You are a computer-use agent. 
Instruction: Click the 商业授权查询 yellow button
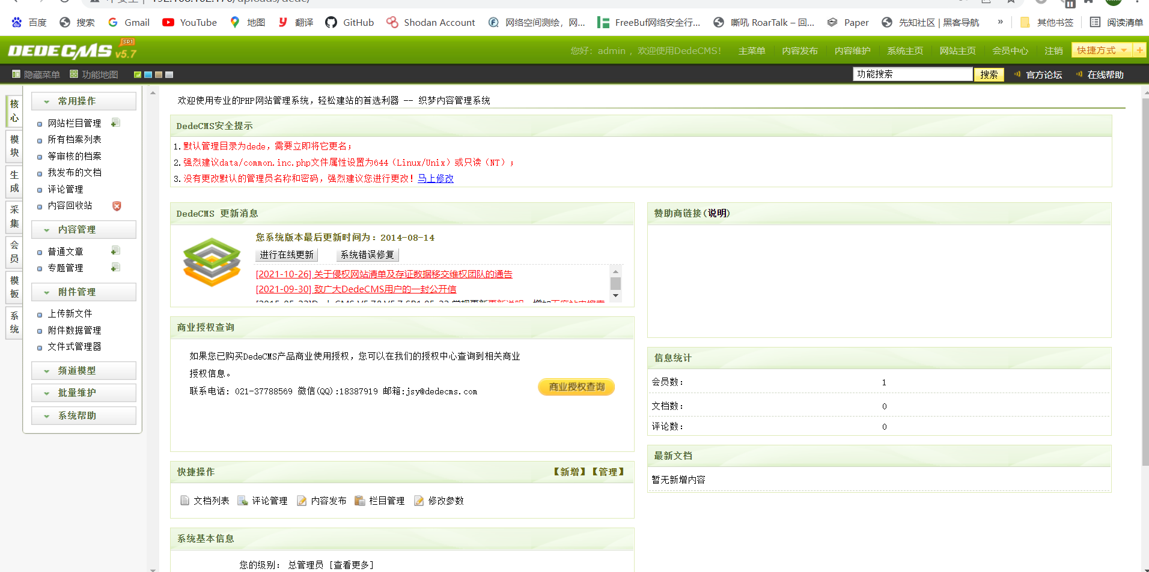[576, 387]
